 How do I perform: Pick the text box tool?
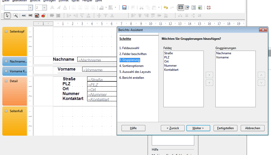coord(31,16)
